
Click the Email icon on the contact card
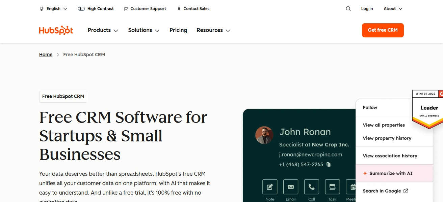coord(291,187)
